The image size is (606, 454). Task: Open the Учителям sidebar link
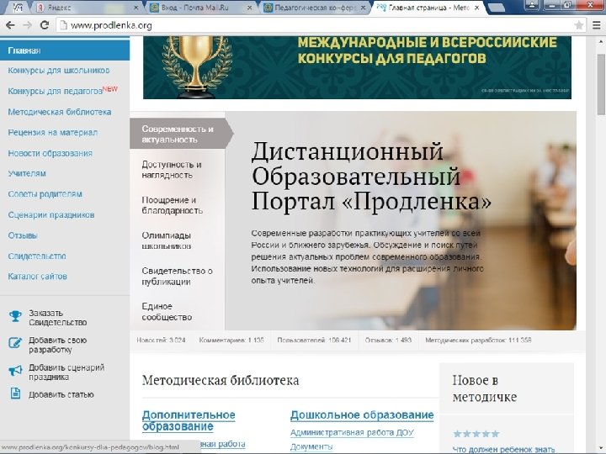27,174
